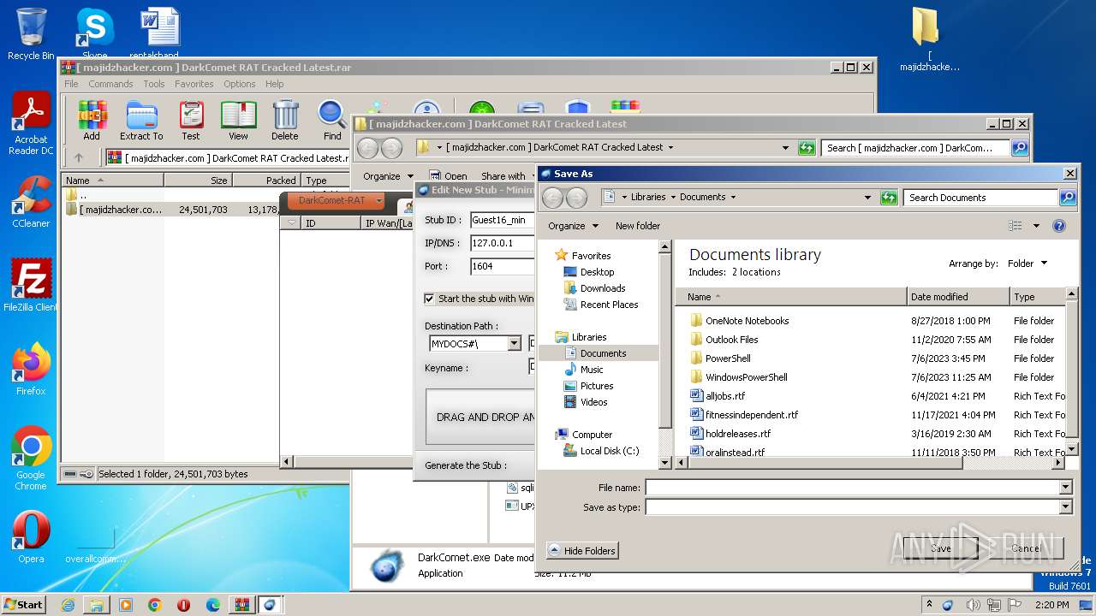This screenshot has height=616, width=1096.
Task: Open Recycle Bin on desktop
Action: coord(31,34)
